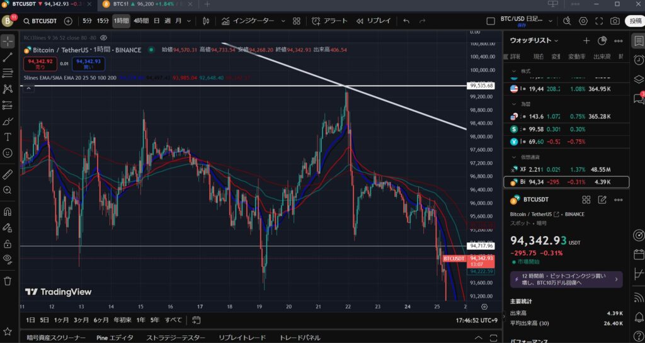Open the Bitcoin whale news headline

coord(566,279)
